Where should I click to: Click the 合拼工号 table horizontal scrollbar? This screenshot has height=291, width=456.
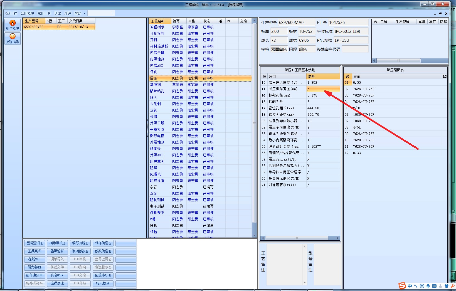point(410,60)
